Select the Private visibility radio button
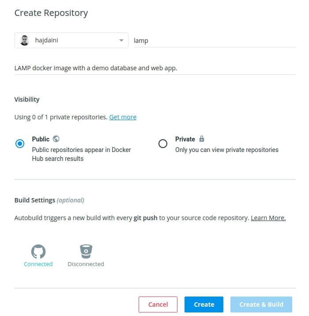 pos(163,144)
